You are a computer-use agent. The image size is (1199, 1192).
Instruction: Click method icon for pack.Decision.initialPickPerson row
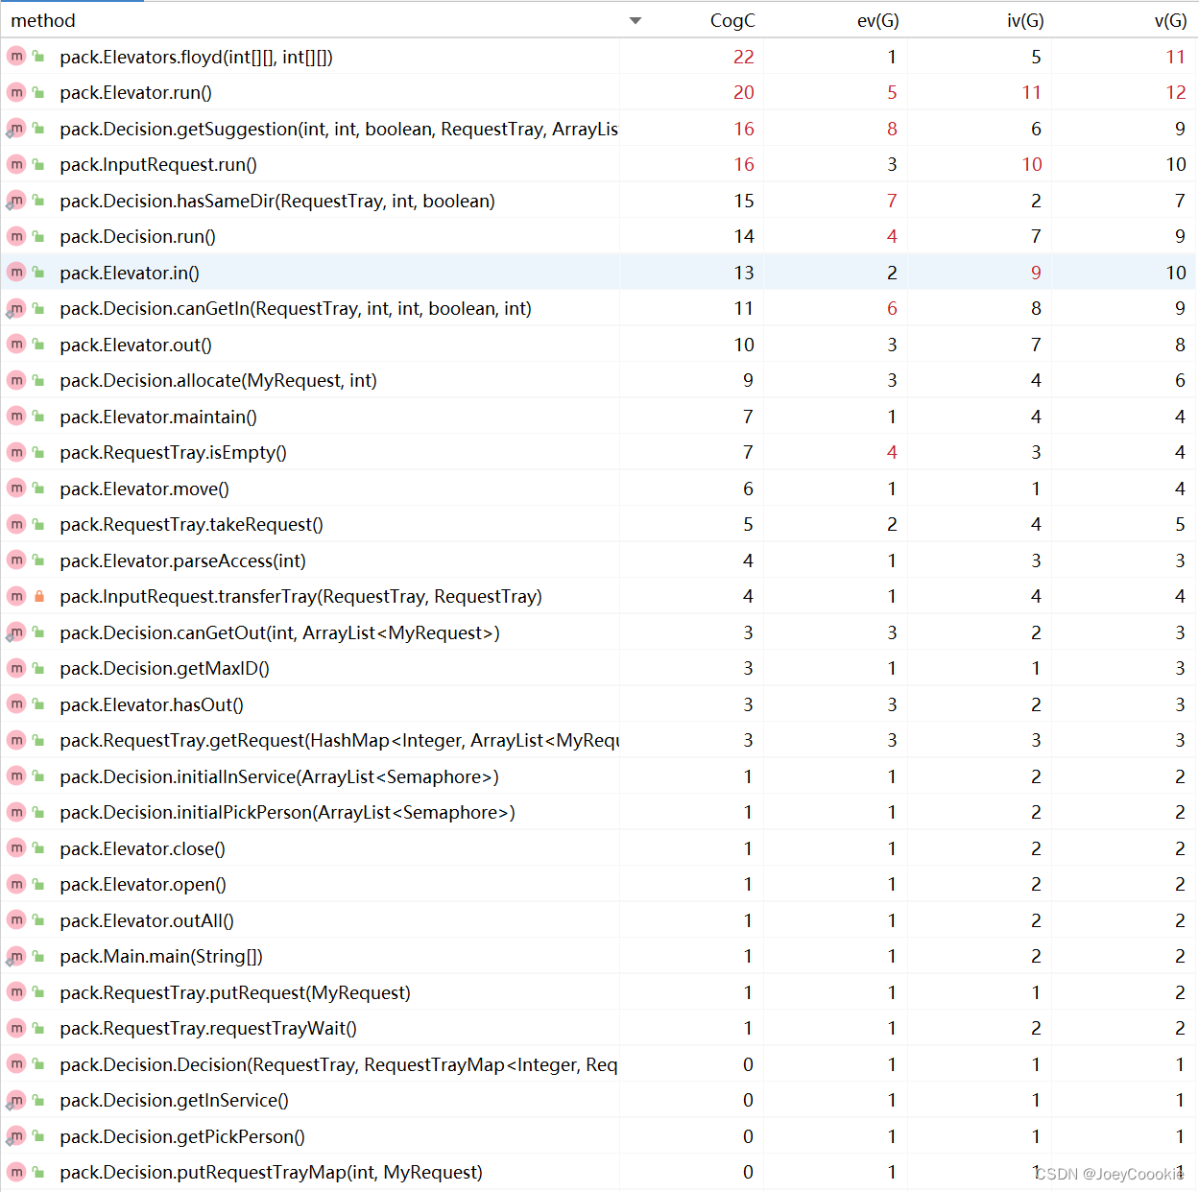coord(16,812)
